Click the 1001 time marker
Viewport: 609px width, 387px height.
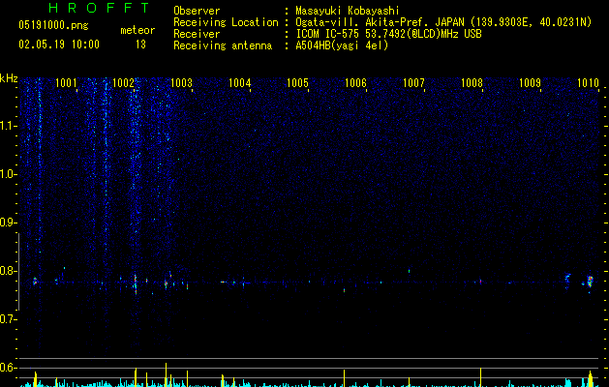(x=66, y=82)
